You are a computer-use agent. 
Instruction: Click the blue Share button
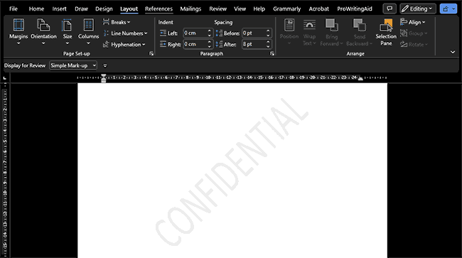tap(448, 9)
